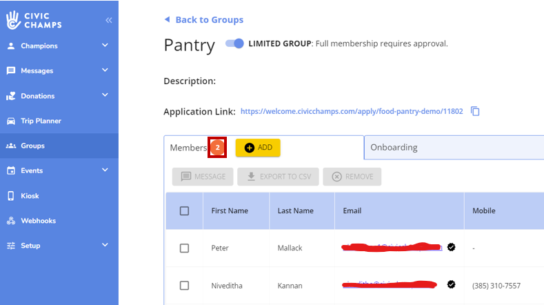Click the Trip Planner car icon
The image size is (544, 305).
tap(11, 121)
